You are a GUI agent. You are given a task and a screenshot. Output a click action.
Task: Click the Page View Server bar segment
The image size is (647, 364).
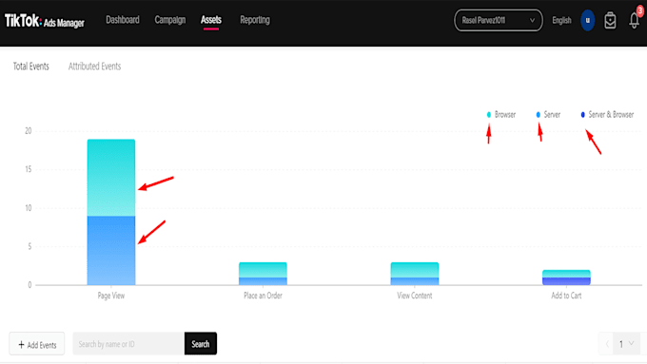[111, 250]
